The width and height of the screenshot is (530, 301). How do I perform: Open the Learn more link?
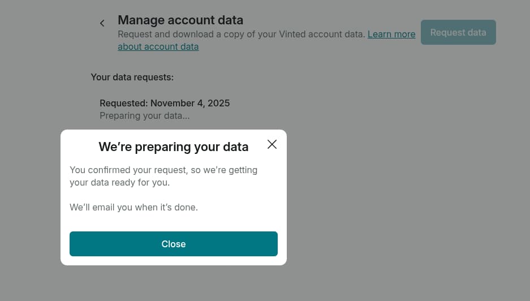click(391, 34)
